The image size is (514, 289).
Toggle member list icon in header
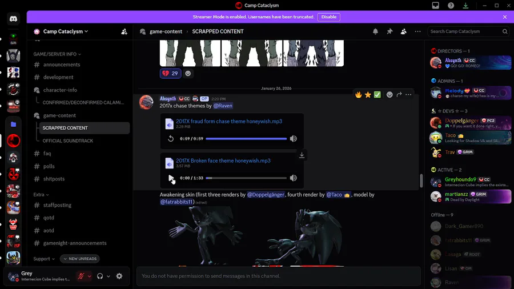coord(404,31)
